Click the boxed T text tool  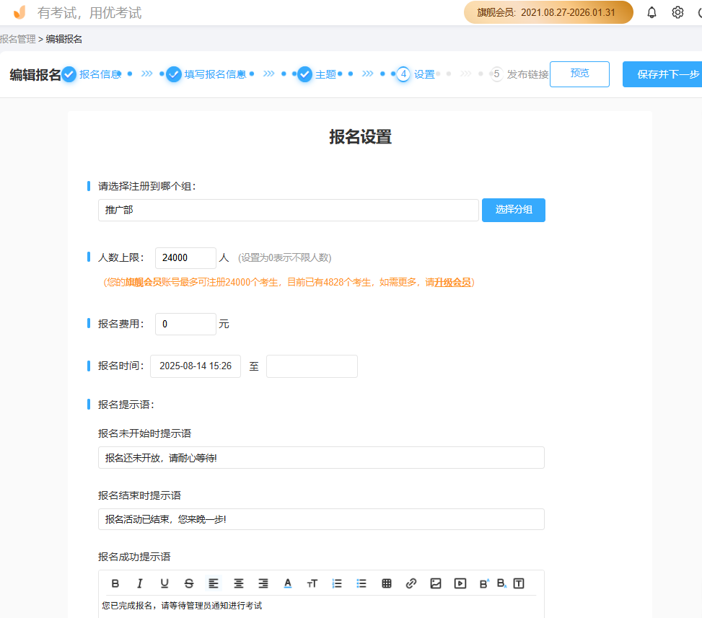coord(519,583)
